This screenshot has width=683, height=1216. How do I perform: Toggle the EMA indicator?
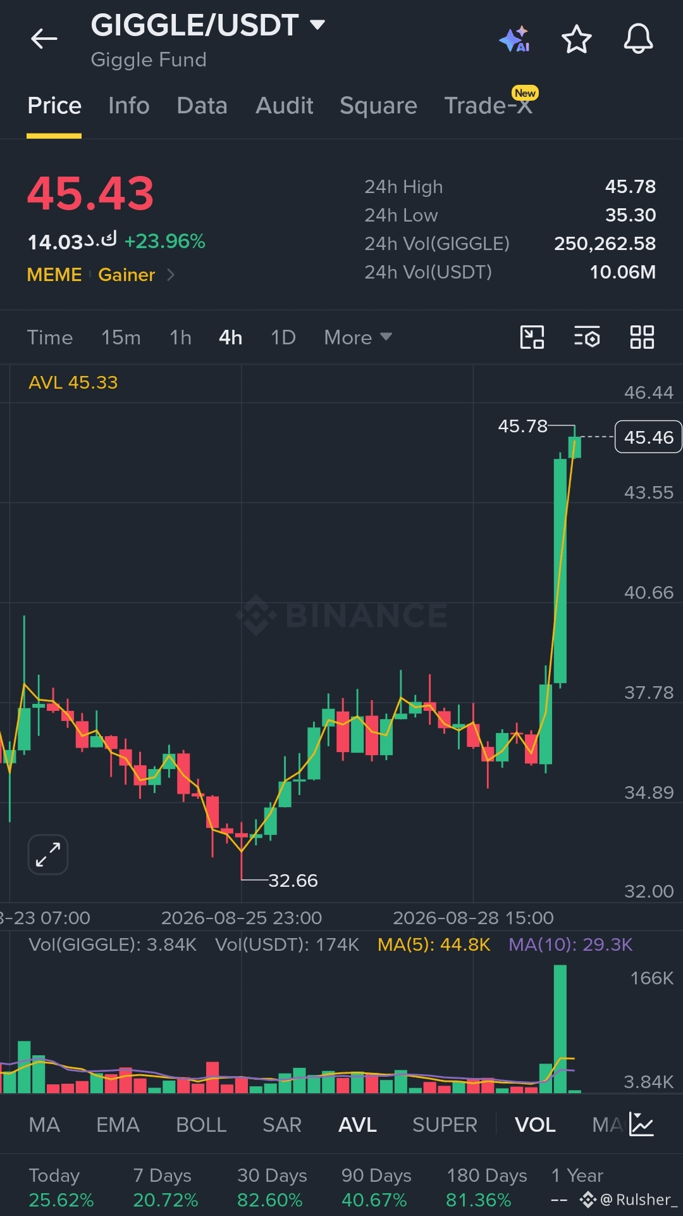pyautogui.click(x=118, y=1125)
